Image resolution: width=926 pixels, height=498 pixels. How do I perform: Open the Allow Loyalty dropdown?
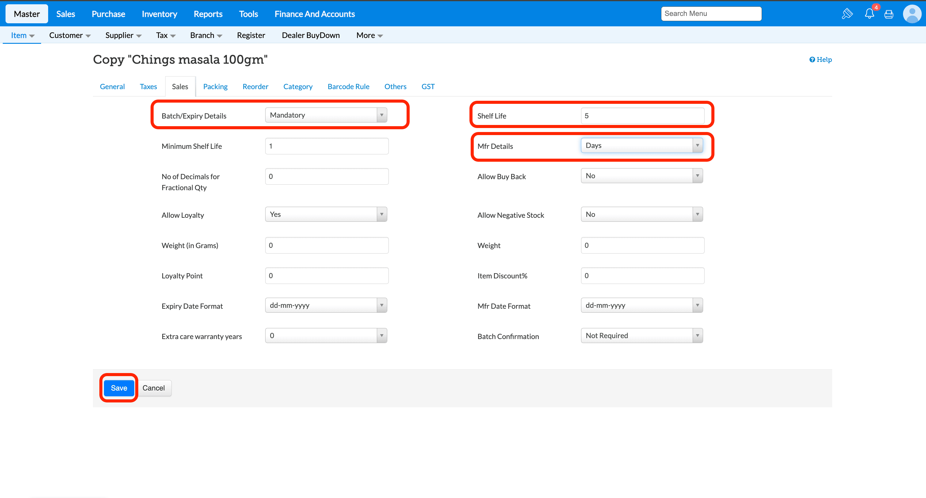pyautogui.click(x=326, y=214)
